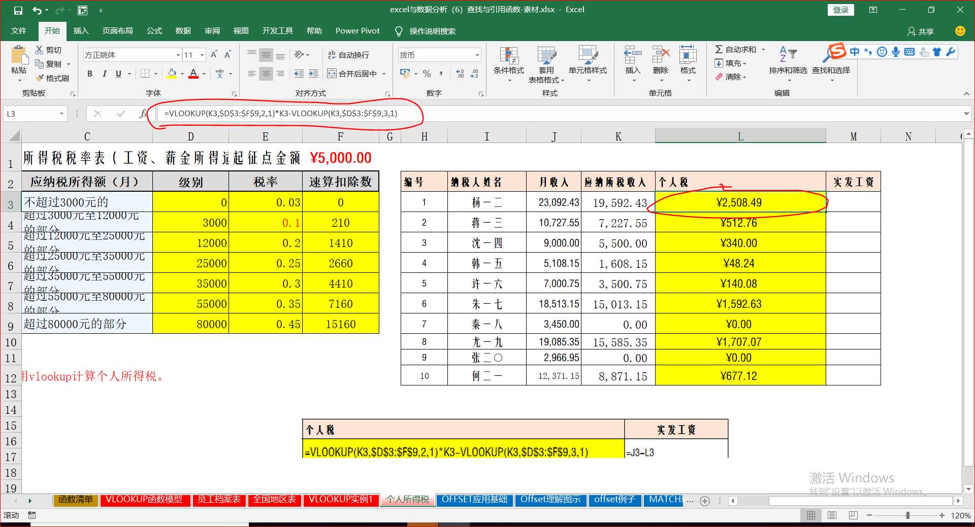The height and width of the screenshot is (527, 975).
Task: Select cell with ¥512.76
Action: tap(740, 223)
